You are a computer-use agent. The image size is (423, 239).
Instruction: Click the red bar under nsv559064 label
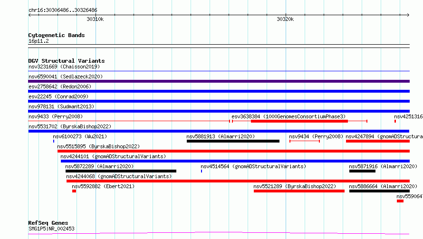[400, 201]
